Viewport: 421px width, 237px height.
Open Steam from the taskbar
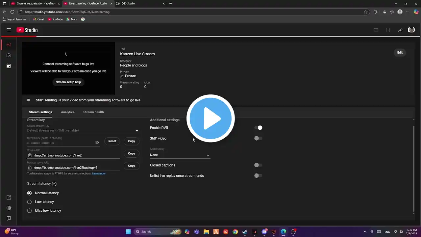pos(245,232)
